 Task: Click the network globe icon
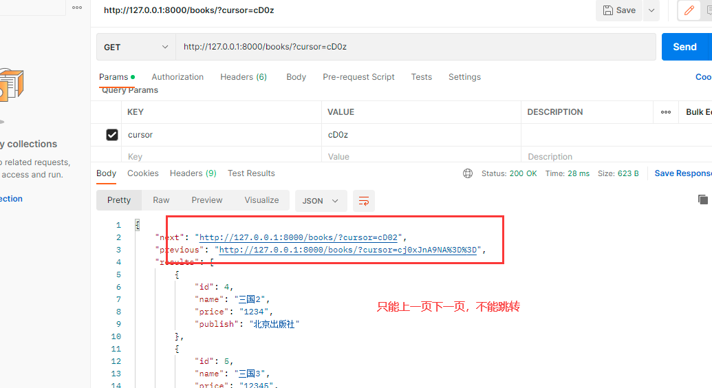(468, 173)
